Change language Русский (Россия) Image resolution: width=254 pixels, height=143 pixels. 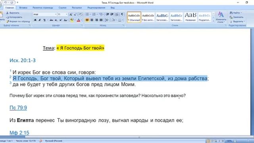pyautogui.click(x=54, y=141)
